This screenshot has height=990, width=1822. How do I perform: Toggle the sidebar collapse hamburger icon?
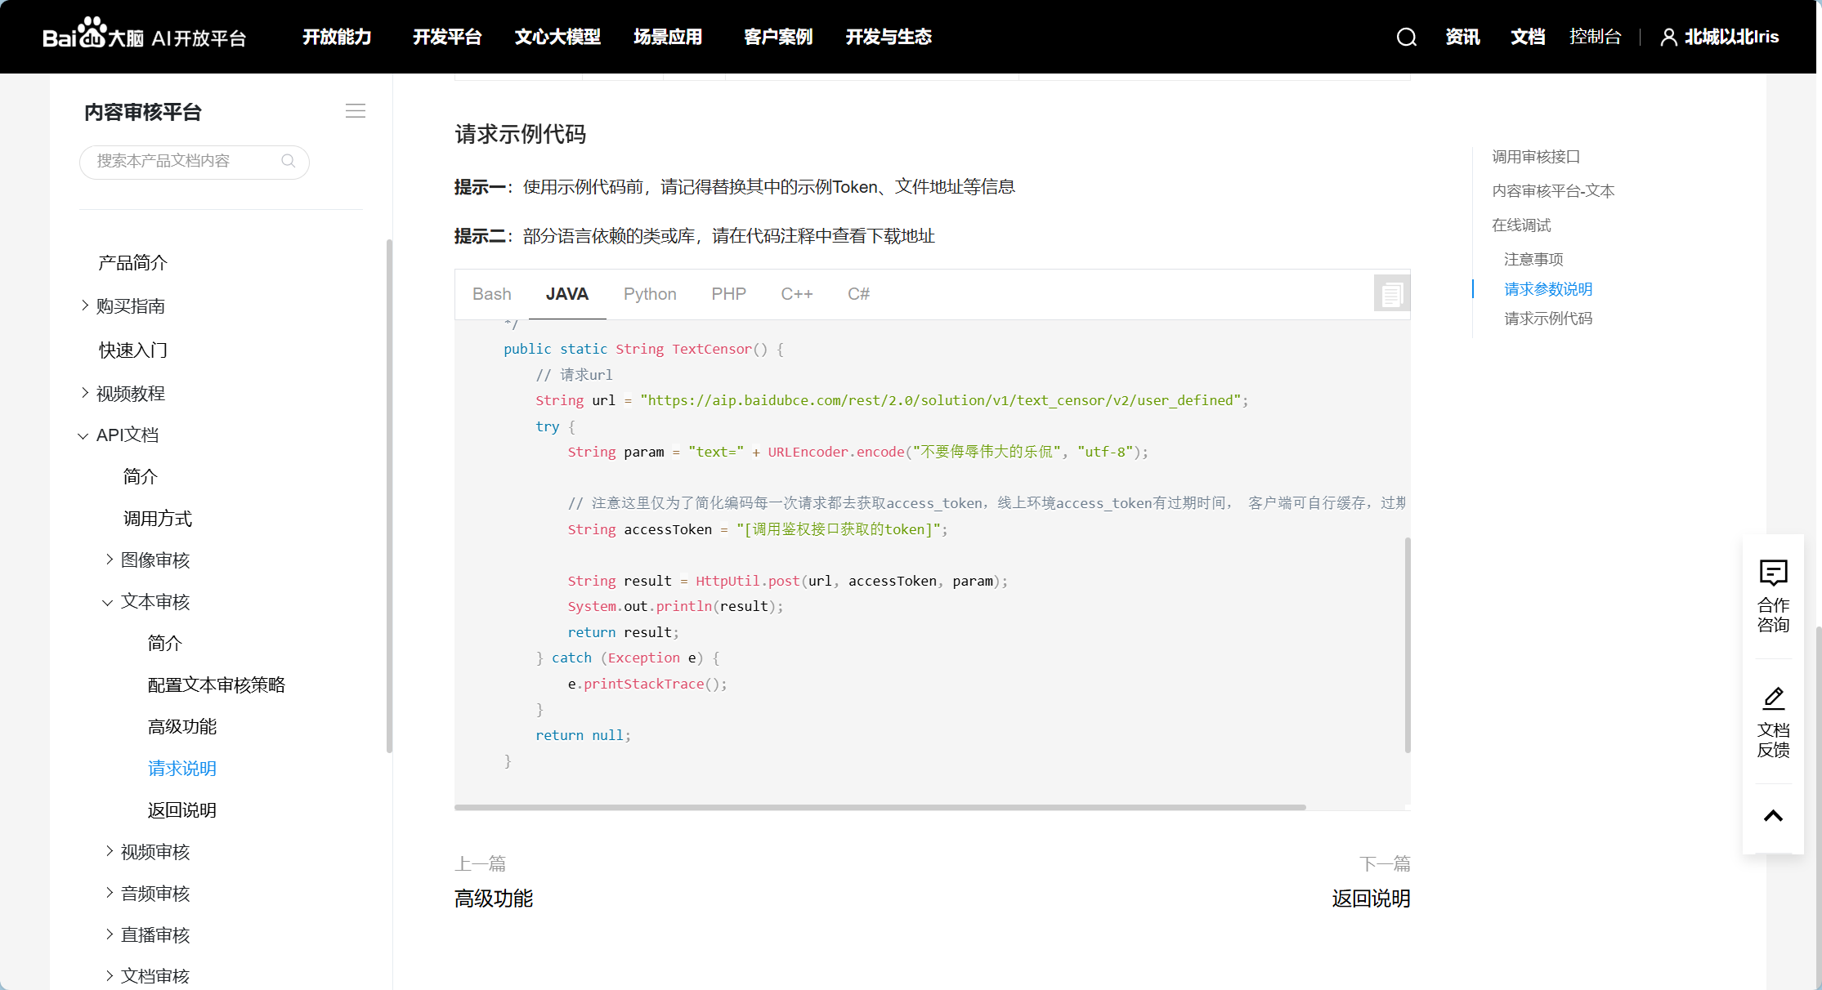[356, 111]
